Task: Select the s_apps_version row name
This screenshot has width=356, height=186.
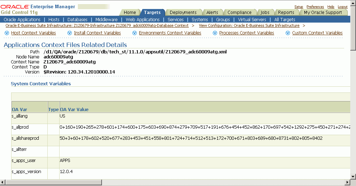Action: [26, 171]
